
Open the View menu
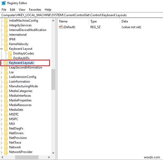22,10
